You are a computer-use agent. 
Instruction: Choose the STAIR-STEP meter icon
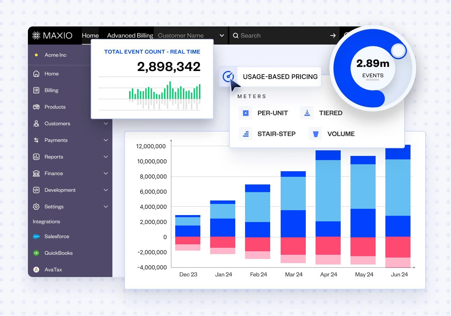[x=246, y=133]
